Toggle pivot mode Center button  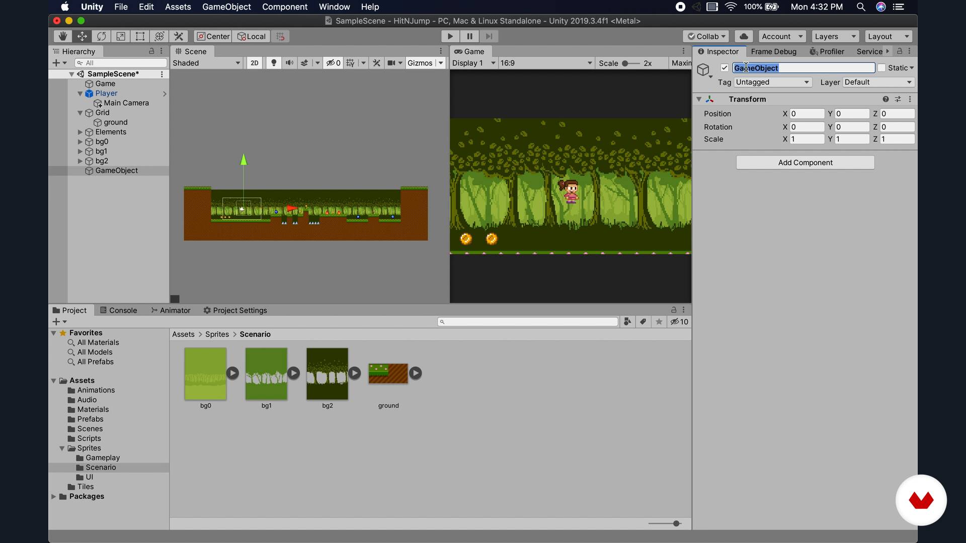[213, 36]
